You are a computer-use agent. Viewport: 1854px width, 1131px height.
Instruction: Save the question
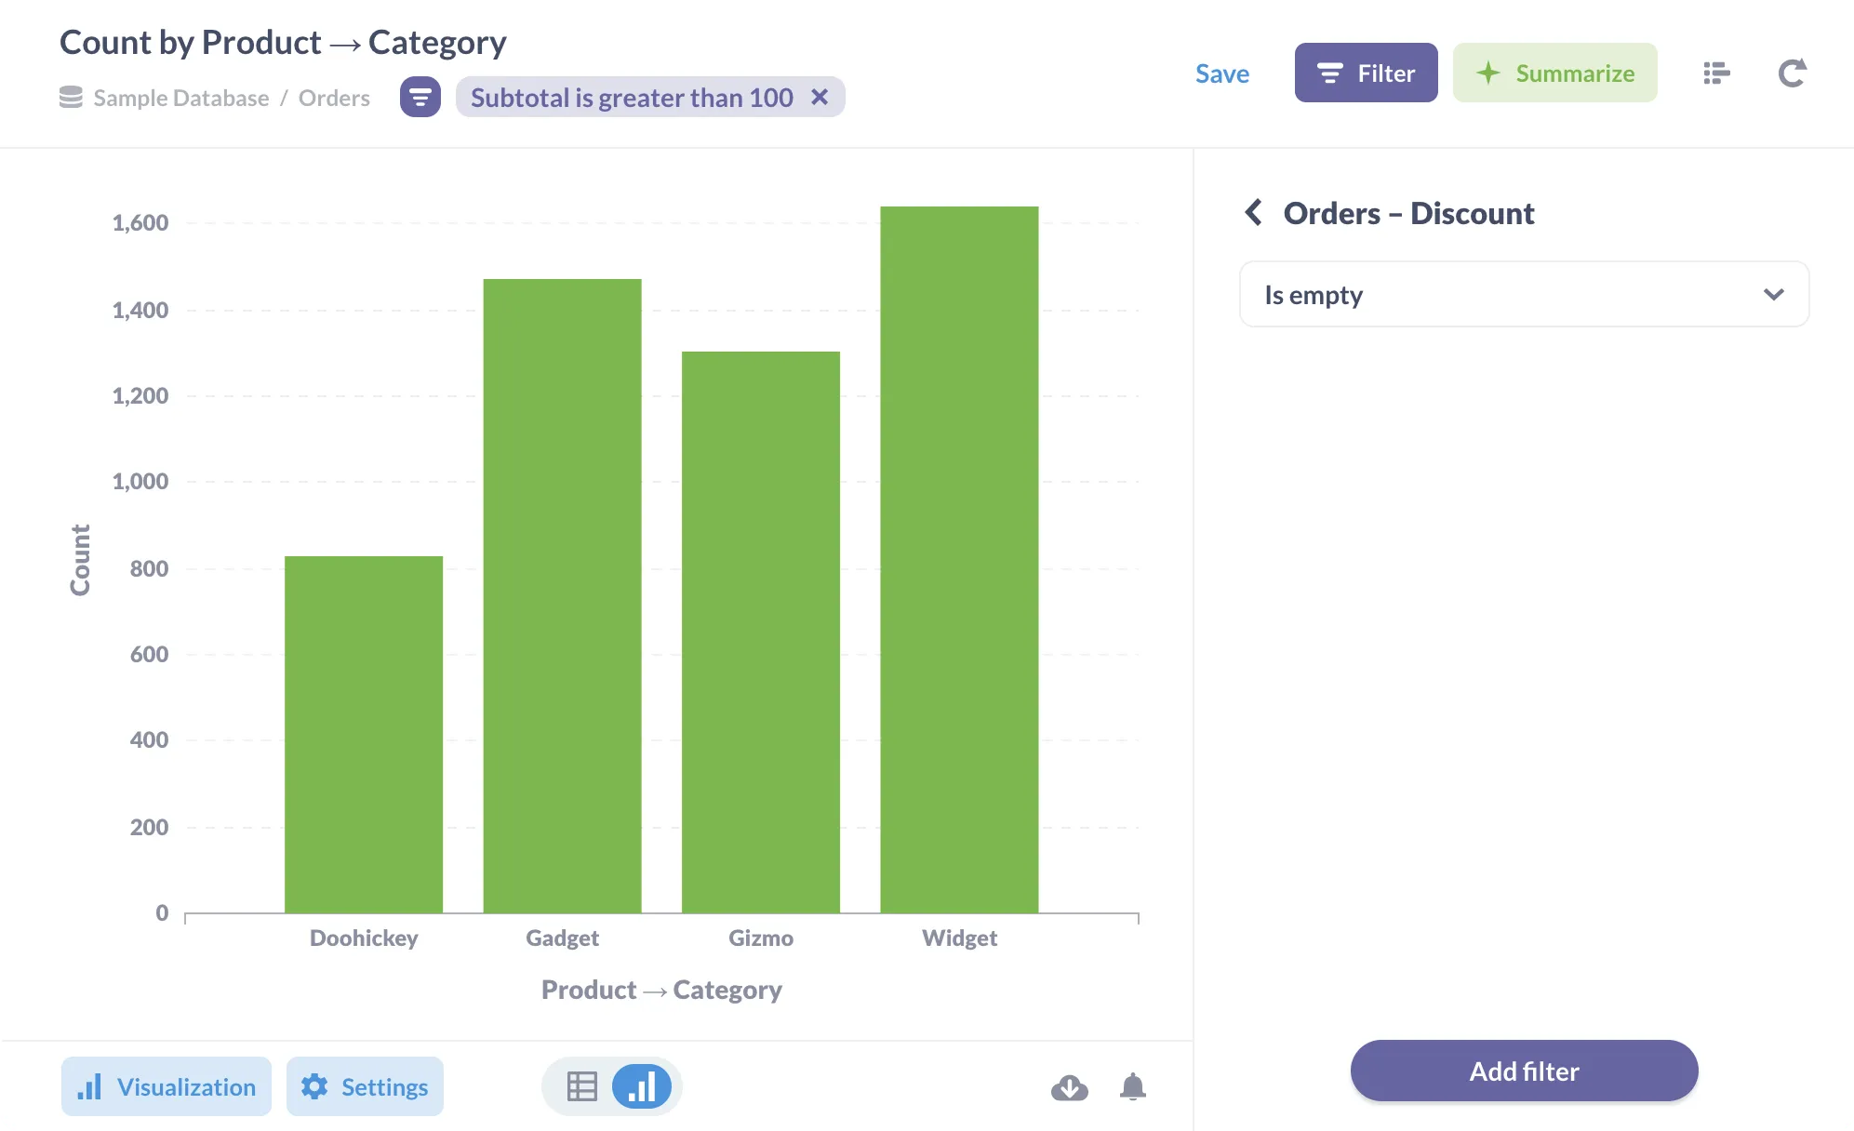(1221, 73)
